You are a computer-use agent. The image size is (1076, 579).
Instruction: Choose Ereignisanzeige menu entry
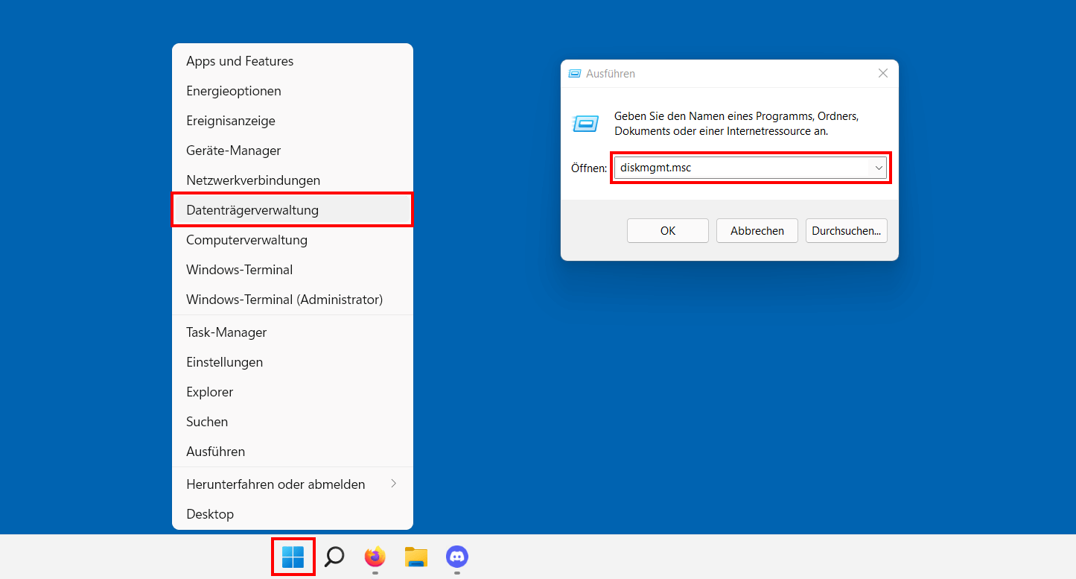293,121
